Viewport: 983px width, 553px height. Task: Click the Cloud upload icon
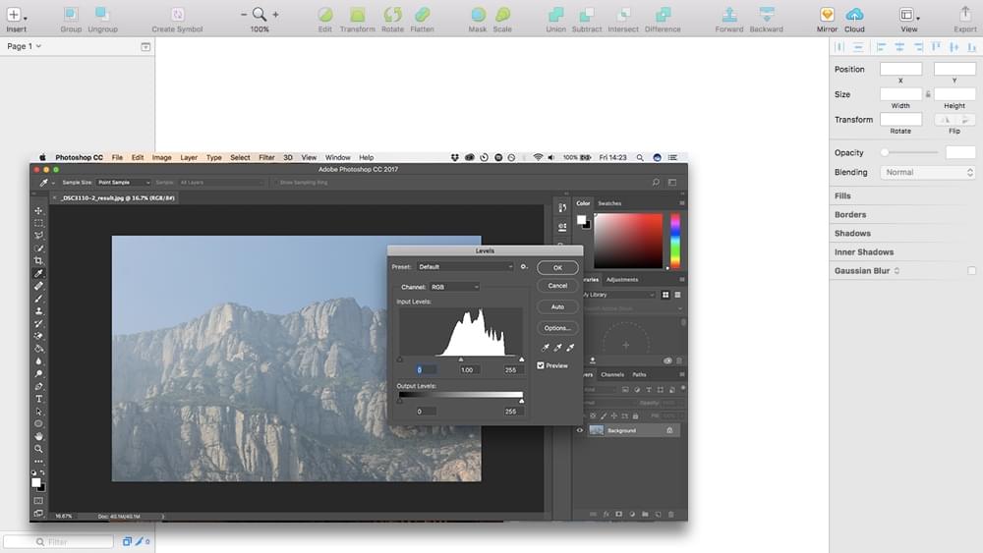(854, 15)
